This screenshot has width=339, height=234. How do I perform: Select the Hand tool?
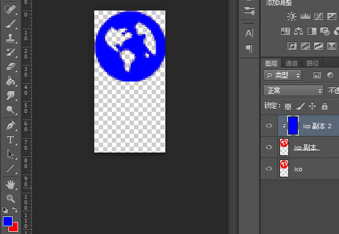(10, 184)
